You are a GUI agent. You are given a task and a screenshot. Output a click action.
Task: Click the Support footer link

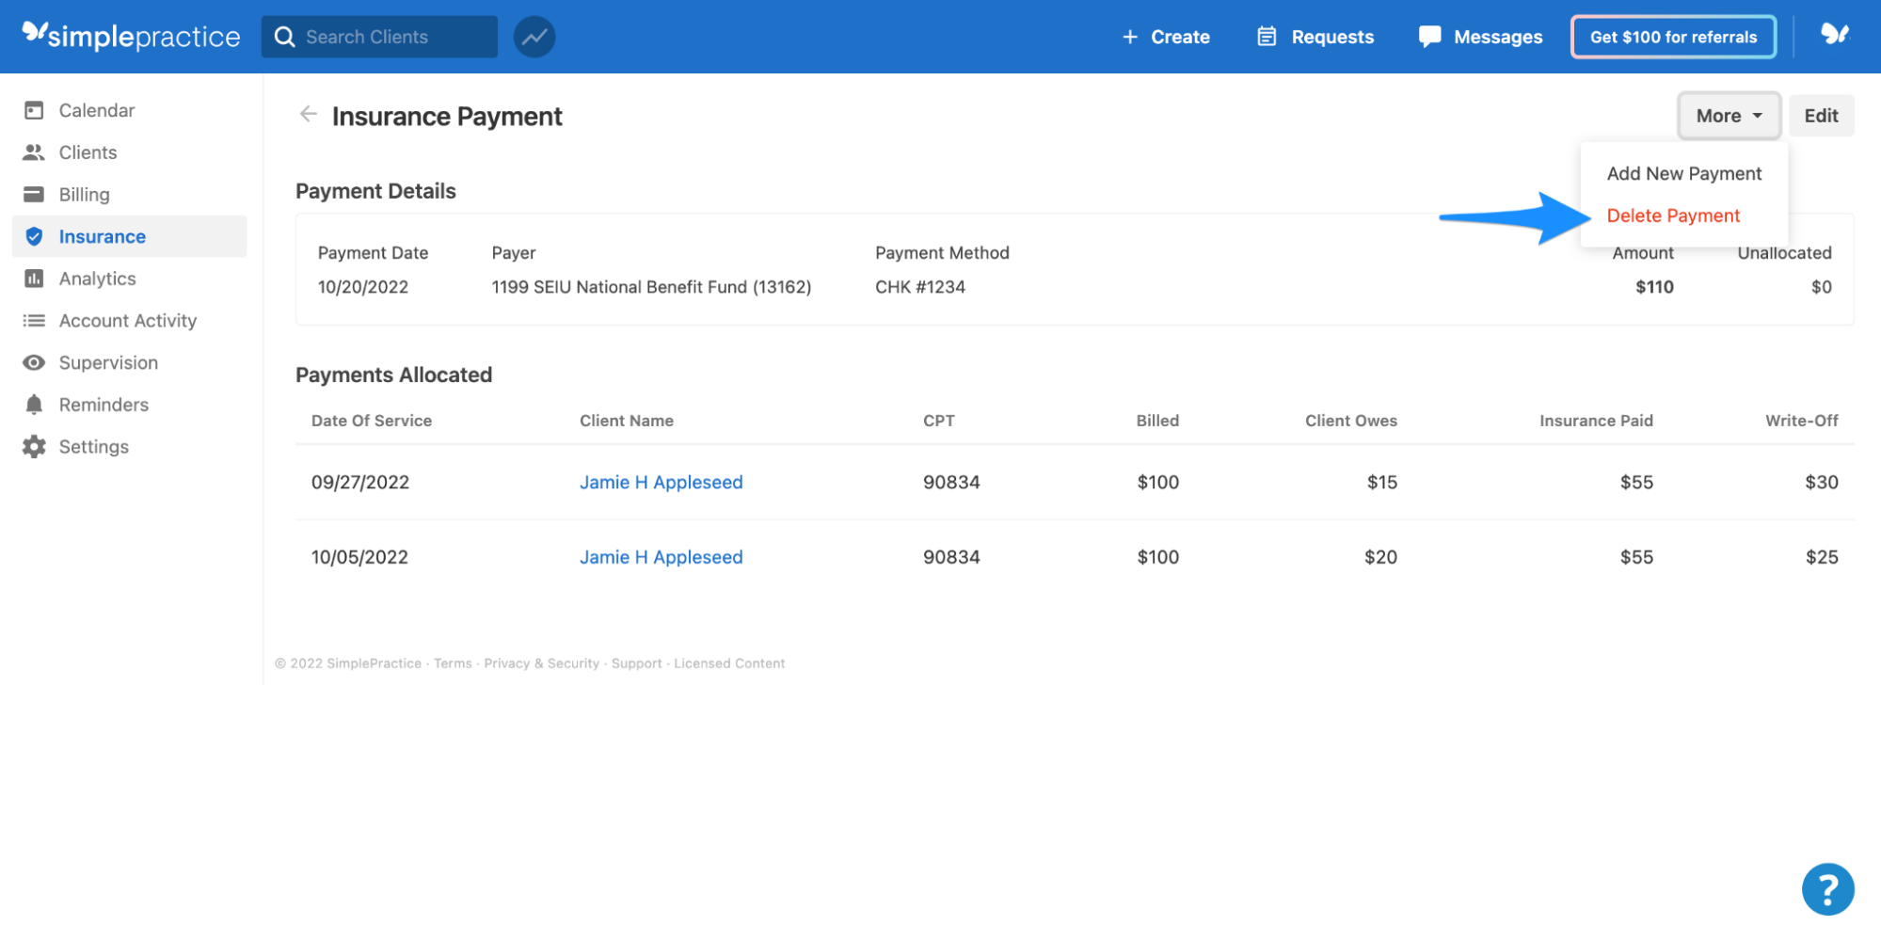pos(636,663)
